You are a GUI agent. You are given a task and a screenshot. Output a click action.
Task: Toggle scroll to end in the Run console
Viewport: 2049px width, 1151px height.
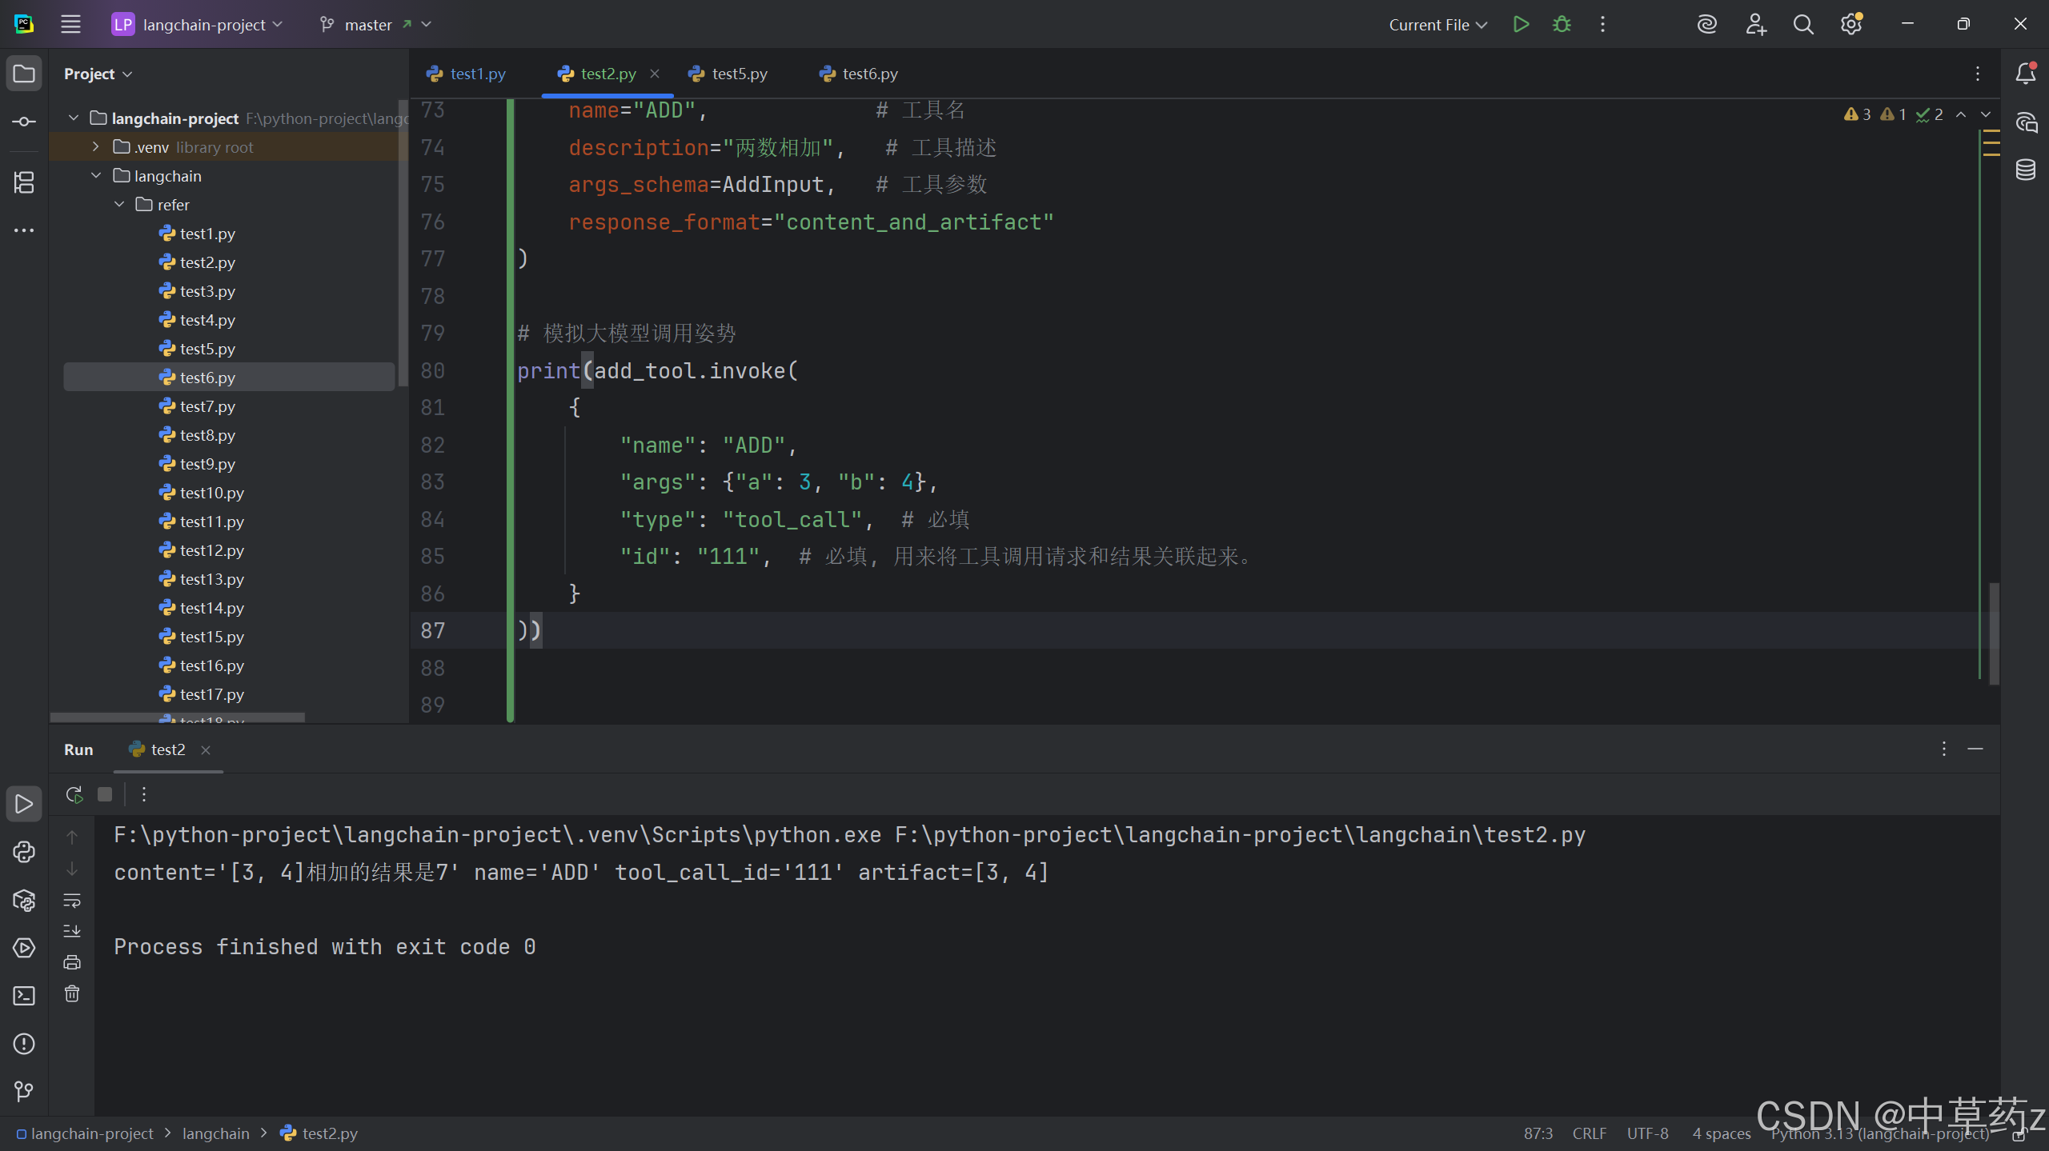pyautogui.click(x=72, y=931)
